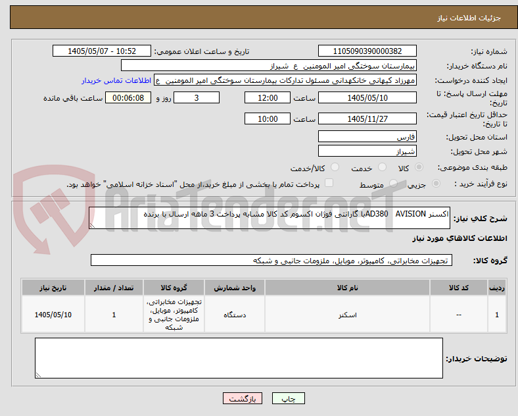Click the 1405/05/10 need date table cell
Viewport: 518px width, 416px height.
53,315
